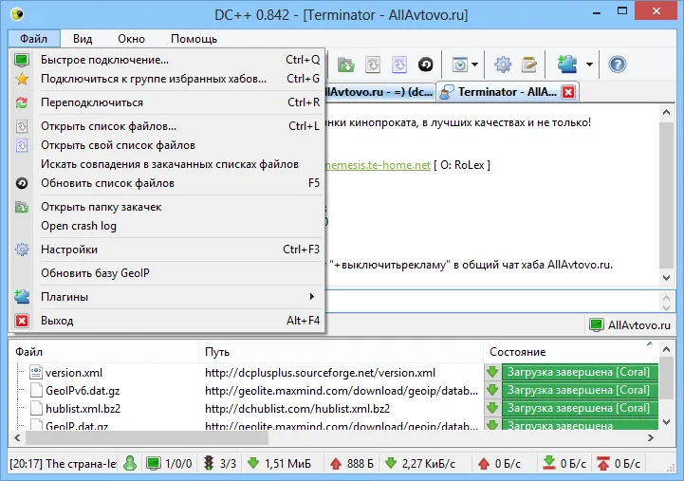Click hubs count 1/0/0 in status bar
The height and width of the screenshot is (481, 684).
(x=170, y=463)
